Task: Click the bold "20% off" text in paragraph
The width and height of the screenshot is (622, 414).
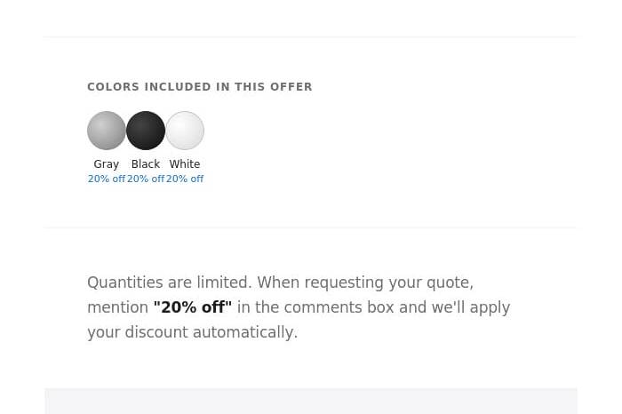Action: [192, 307]
